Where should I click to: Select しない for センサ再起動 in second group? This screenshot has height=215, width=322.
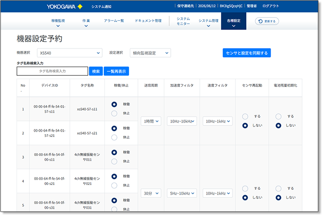[245, 197]
